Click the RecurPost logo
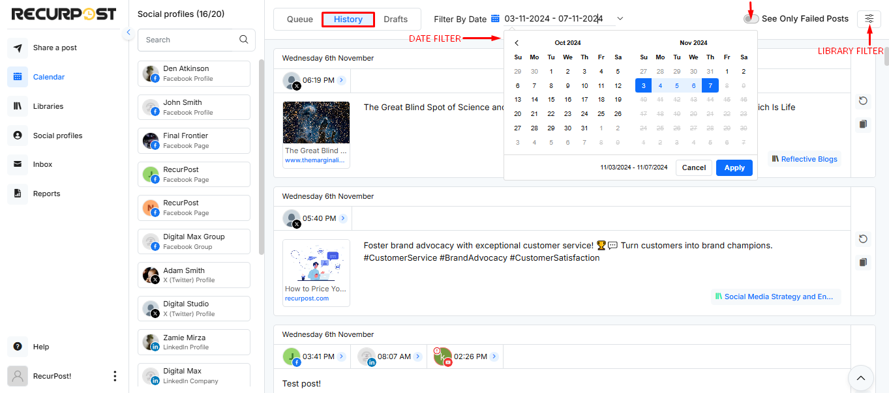Screen dimensions: 889x393 point(64,14)
